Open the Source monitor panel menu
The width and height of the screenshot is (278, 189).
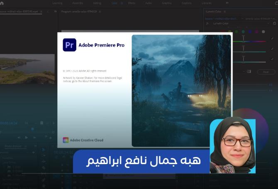(41, 12)
